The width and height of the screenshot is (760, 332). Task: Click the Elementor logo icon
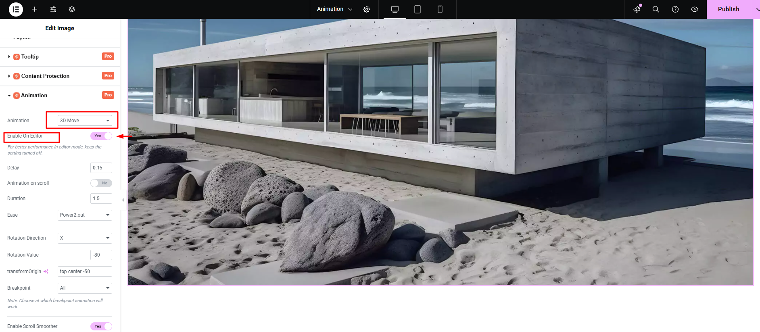[x=16, y=9]
